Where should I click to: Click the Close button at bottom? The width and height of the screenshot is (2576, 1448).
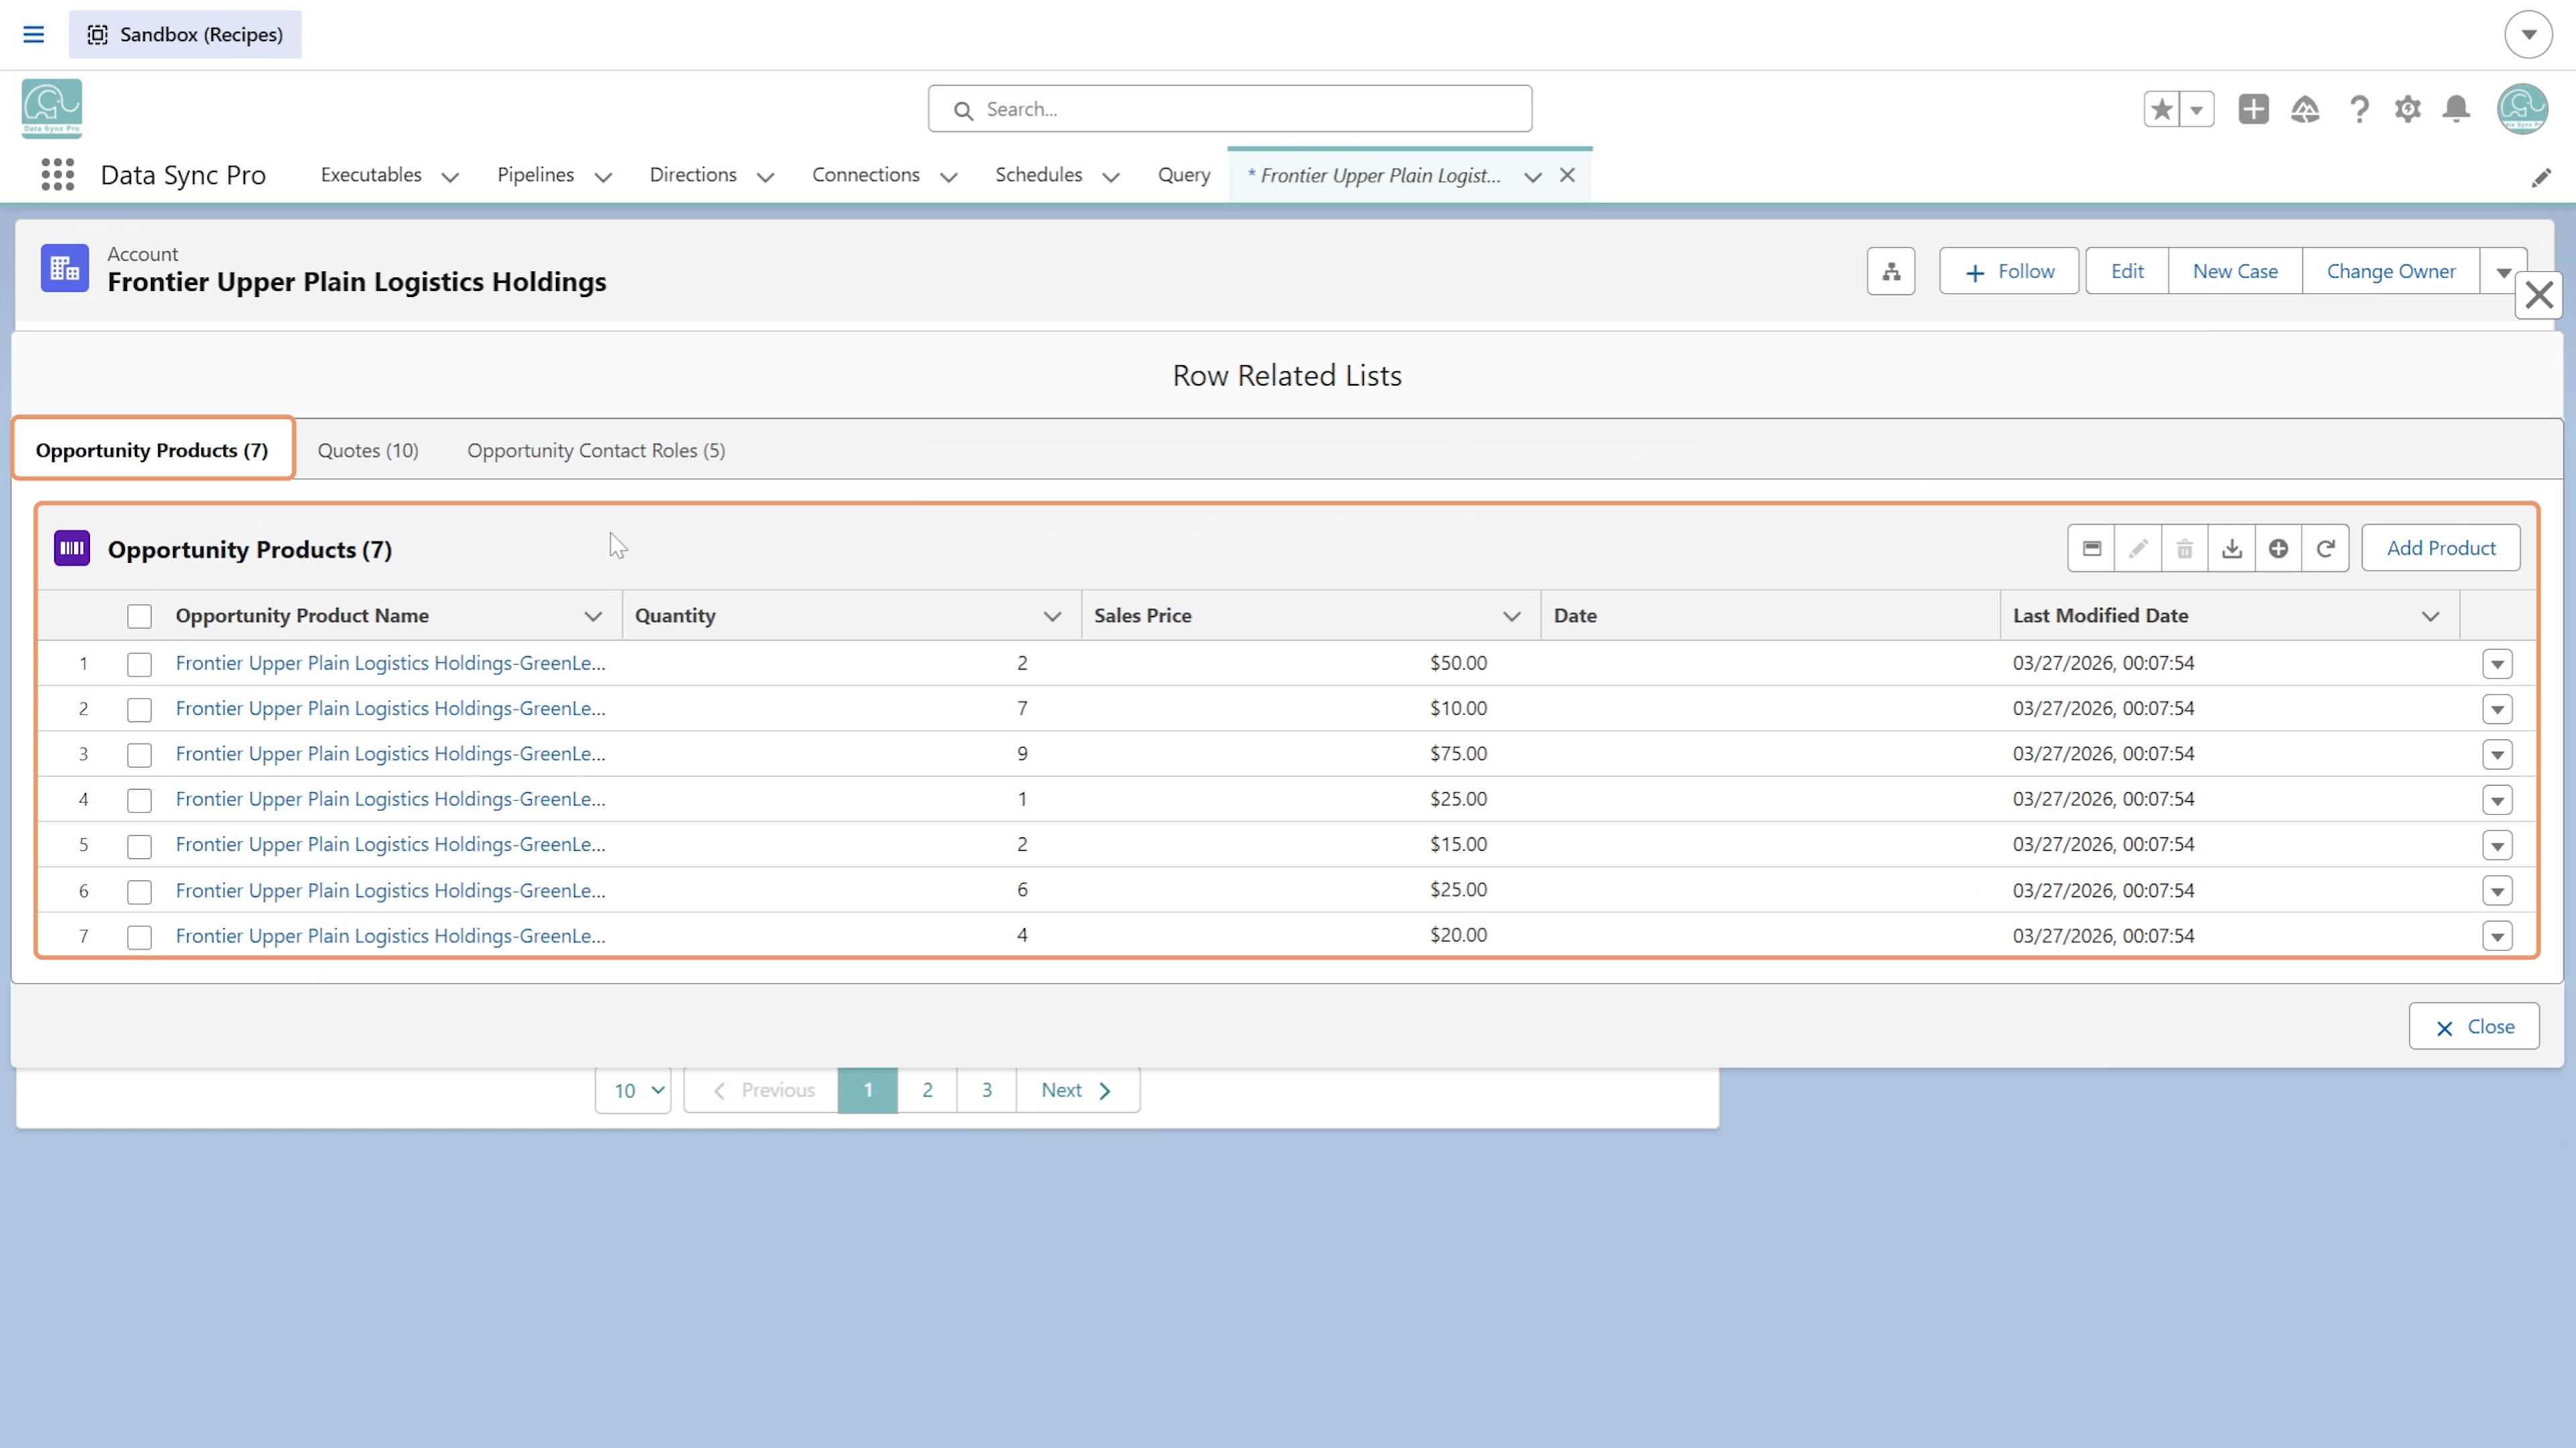tap(2474, 1026)
